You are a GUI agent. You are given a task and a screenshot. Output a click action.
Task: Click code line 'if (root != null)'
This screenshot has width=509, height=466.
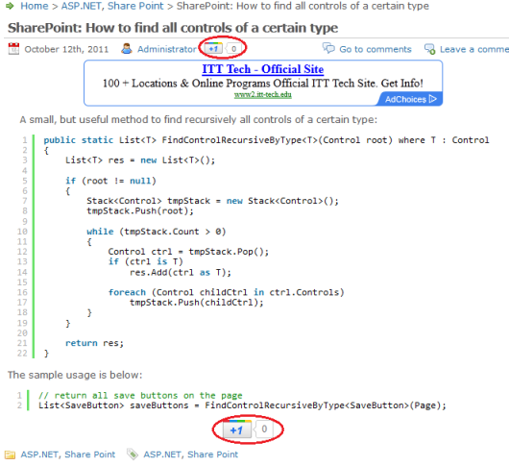(110, 181)
